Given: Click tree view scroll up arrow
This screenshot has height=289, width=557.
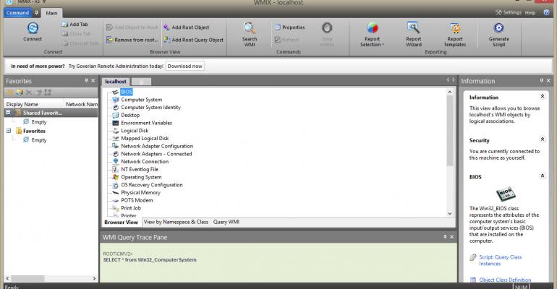Looking at the screenshot, I should (450, 92).
